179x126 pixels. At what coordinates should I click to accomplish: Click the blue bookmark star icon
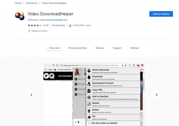[x=126, y=65]
